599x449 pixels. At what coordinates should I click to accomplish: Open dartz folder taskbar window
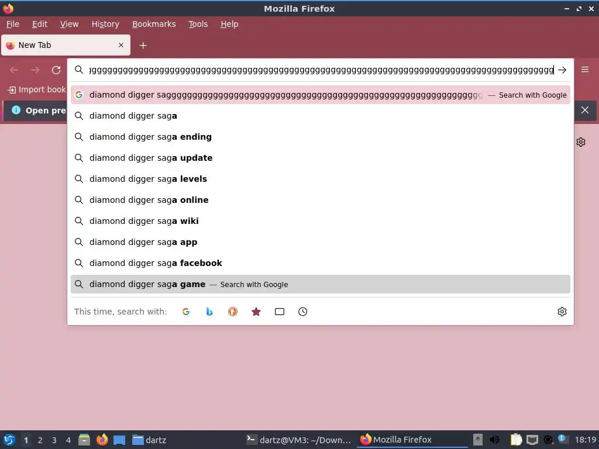point(149,440)
